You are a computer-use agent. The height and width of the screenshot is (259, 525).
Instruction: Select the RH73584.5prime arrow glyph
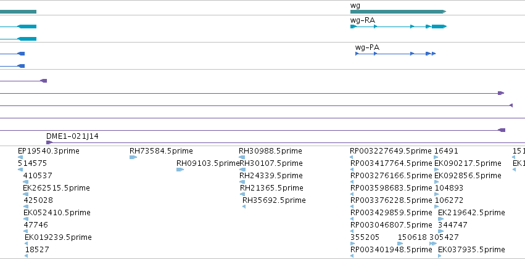pyautogui.click(x=133, y=157)
